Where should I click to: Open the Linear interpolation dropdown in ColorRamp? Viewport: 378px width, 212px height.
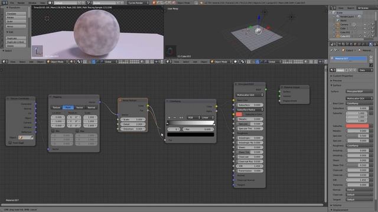207,118
